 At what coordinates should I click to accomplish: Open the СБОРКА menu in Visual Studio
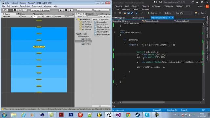(x=145, y=6)
